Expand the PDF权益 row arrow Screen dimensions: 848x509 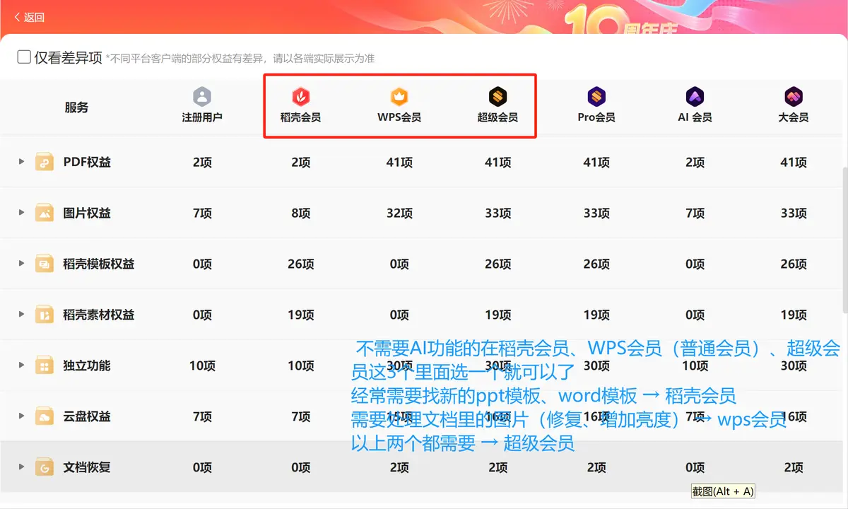coord(22,162)
